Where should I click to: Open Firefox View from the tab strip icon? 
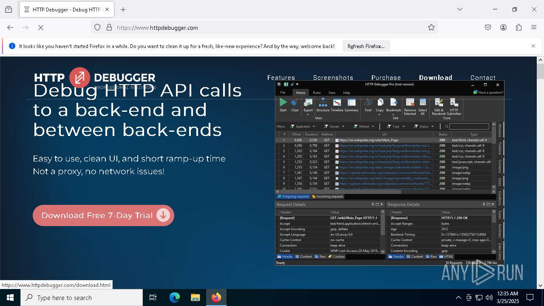(8, 9)
